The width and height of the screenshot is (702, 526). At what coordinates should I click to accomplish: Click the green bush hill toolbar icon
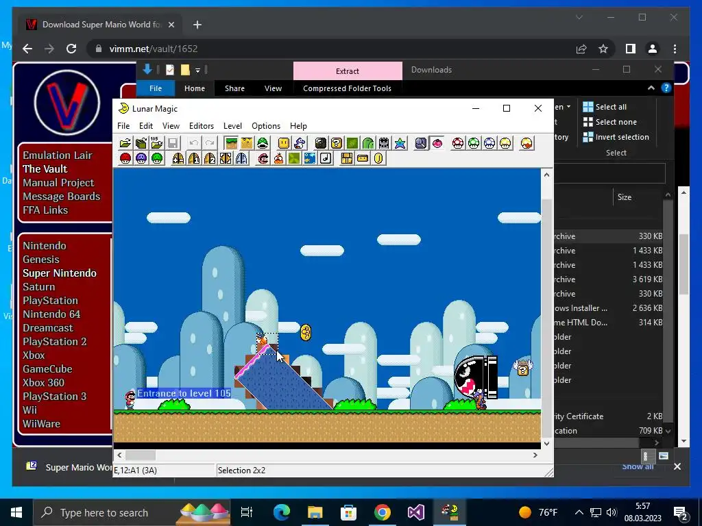point(368,143)
